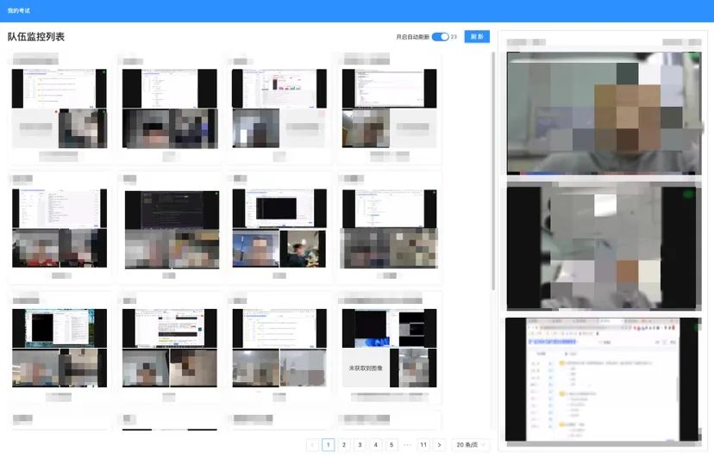This screenshot has height=458, width=714.
Task: Go to page 2 in pagination
Action: click(344, 445)
